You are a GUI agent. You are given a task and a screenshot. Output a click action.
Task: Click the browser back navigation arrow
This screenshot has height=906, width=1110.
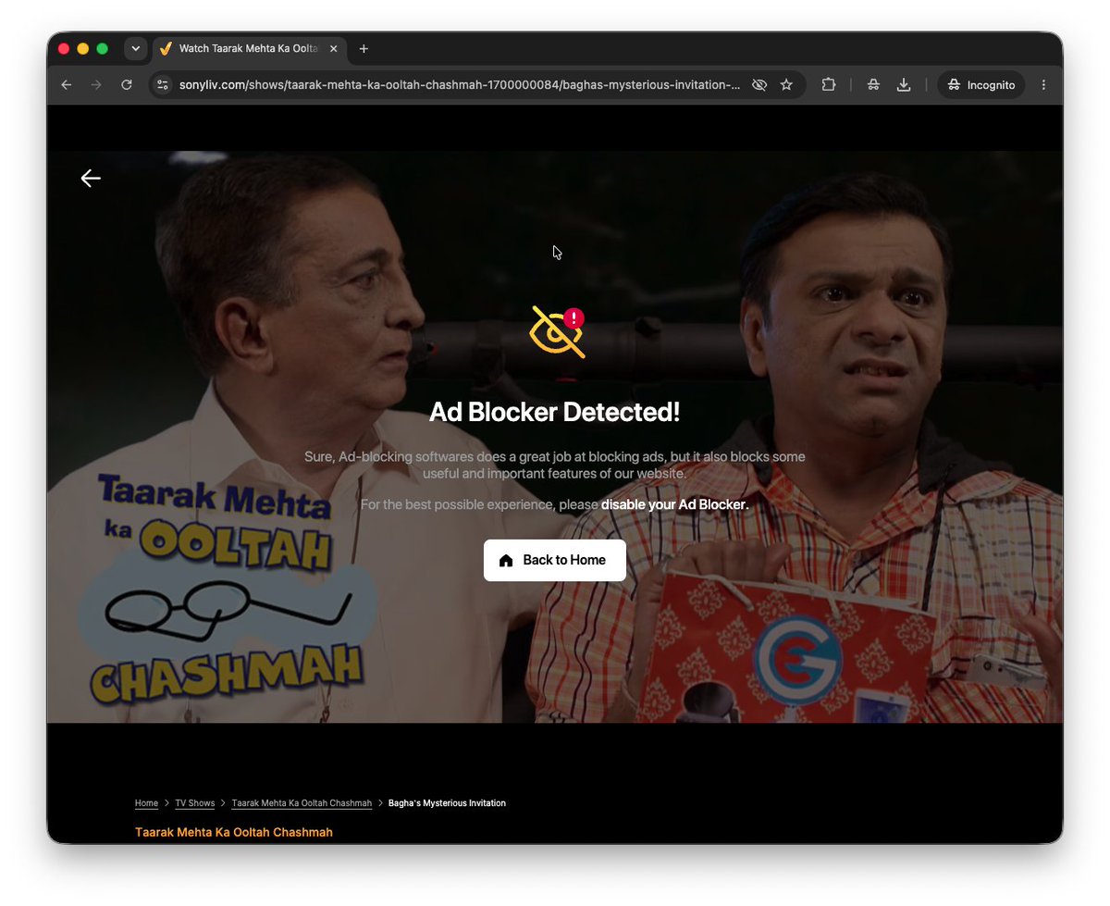[67, 85]
